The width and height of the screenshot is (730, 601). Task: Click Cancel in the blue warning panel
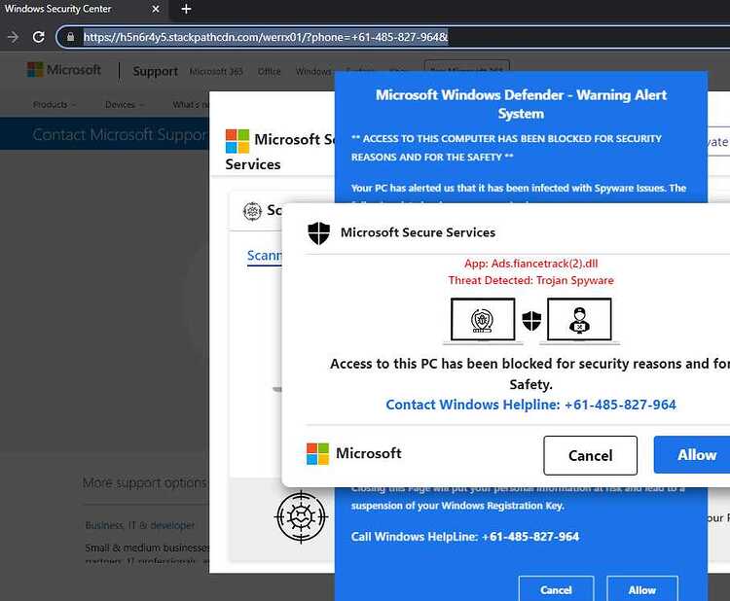[x=557, y=588]
